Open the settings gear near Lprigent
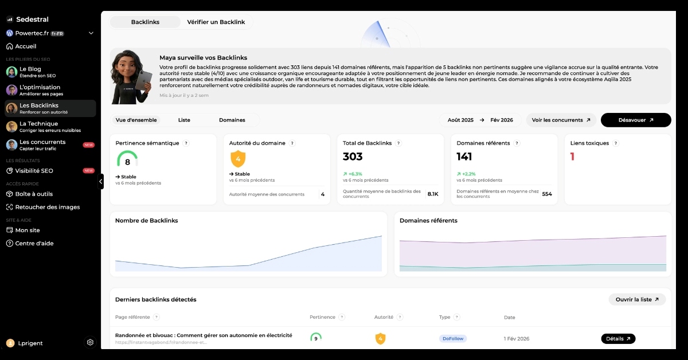The image size is (688, 360). pos(90,342)
